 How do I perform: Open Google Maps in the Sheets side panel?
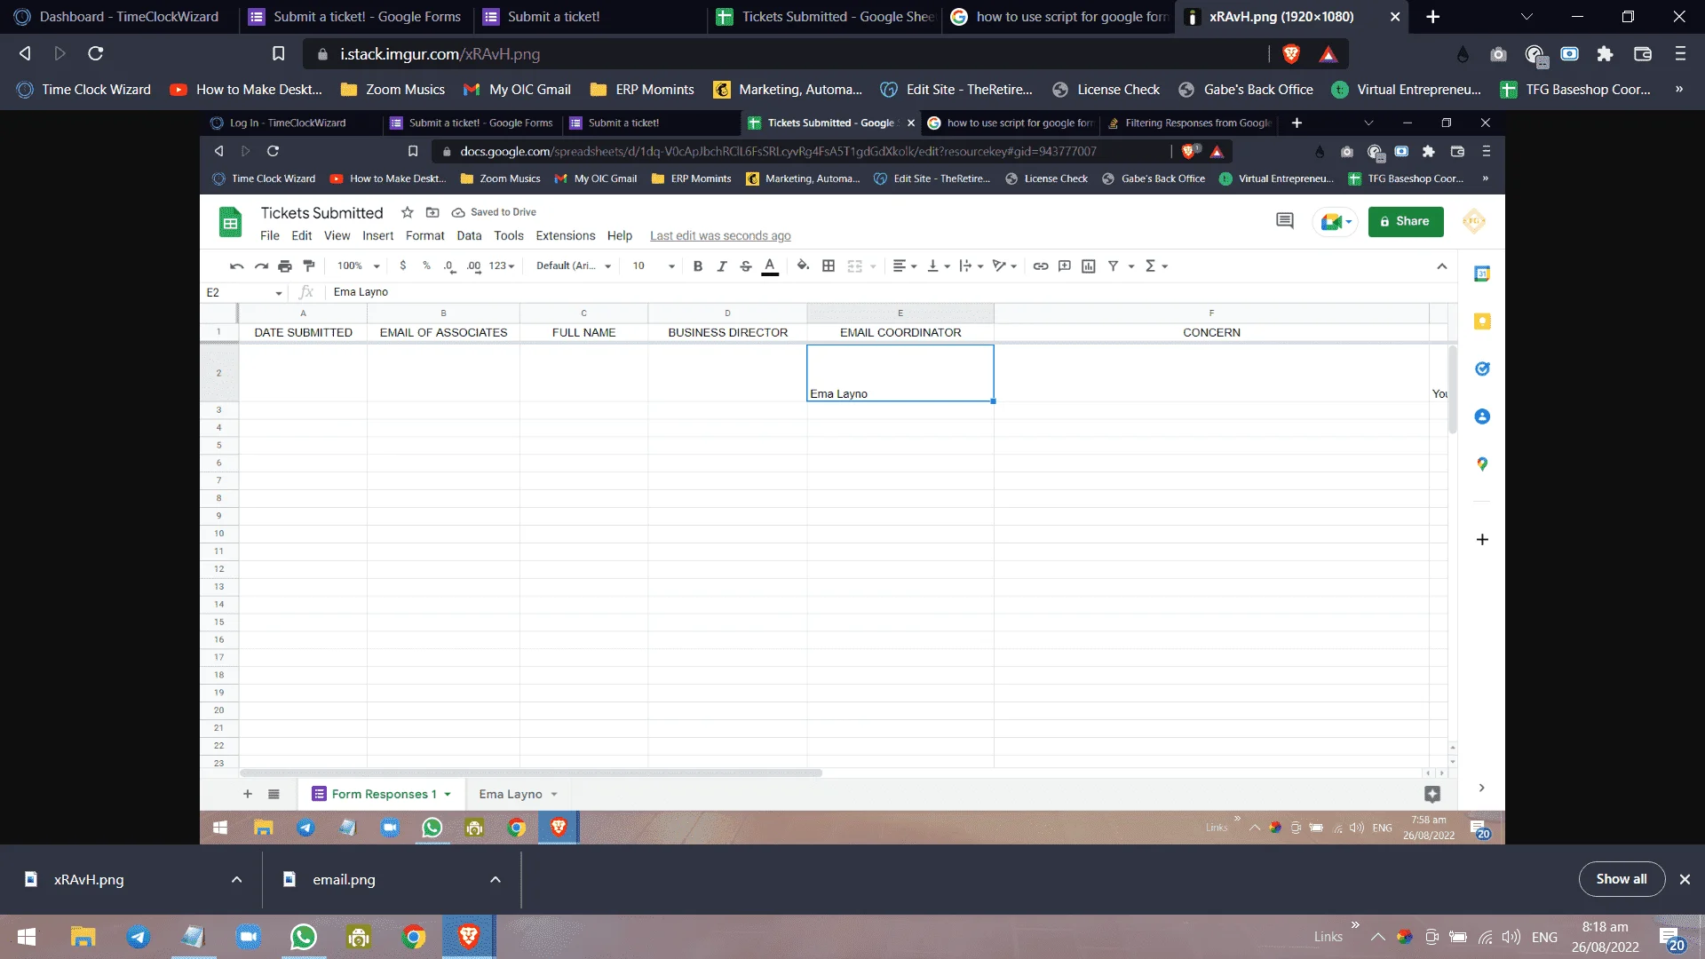(1482, 464)
